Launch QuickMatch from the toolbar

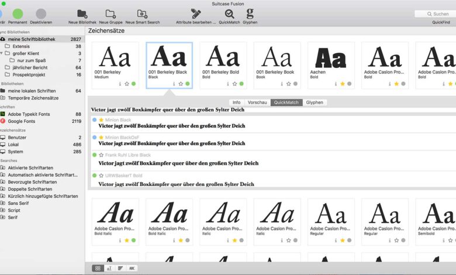(x=229, y=14)
